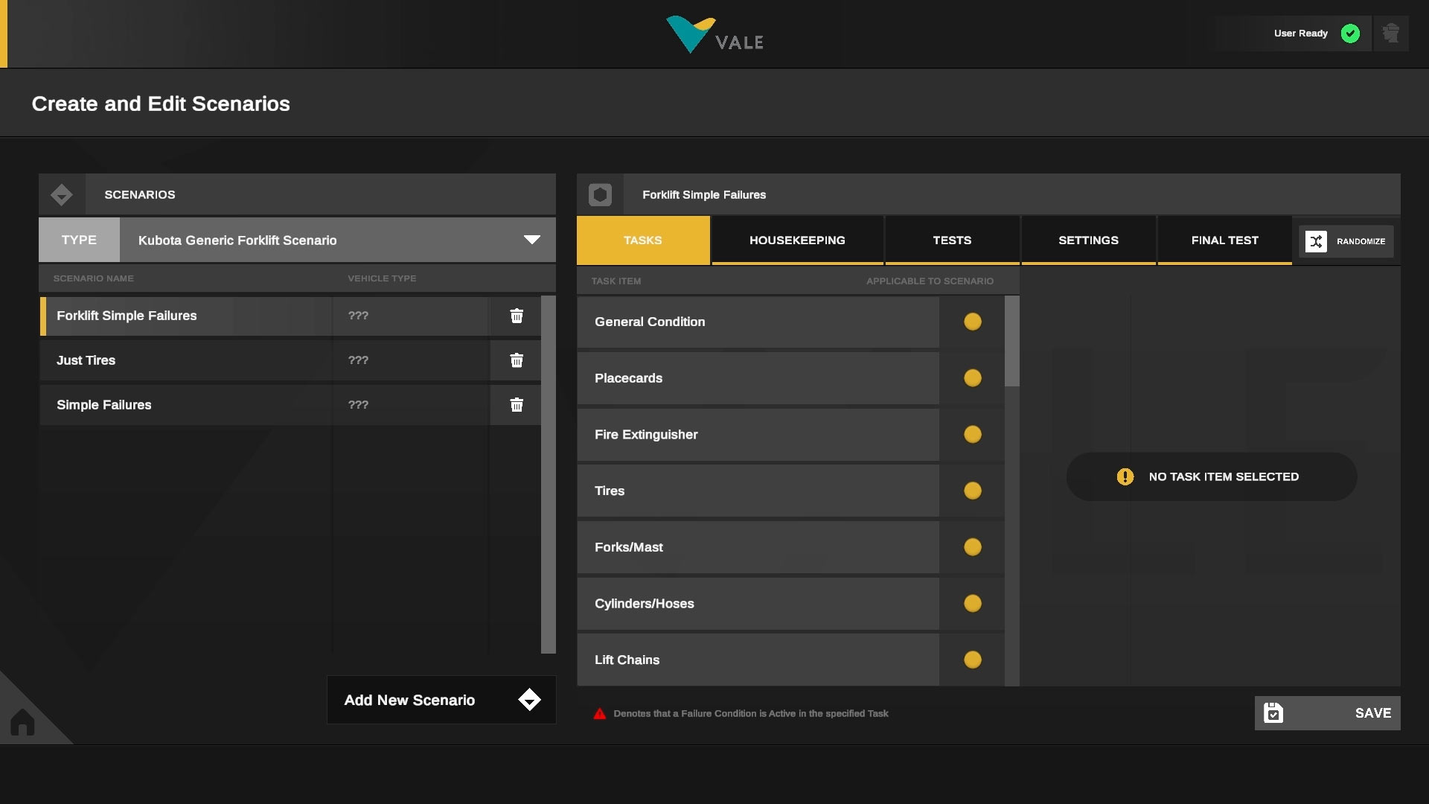1429x804 pixels.
Task: Click the home icon in corner
Action: pyautogui.click(x=22, y=722)
